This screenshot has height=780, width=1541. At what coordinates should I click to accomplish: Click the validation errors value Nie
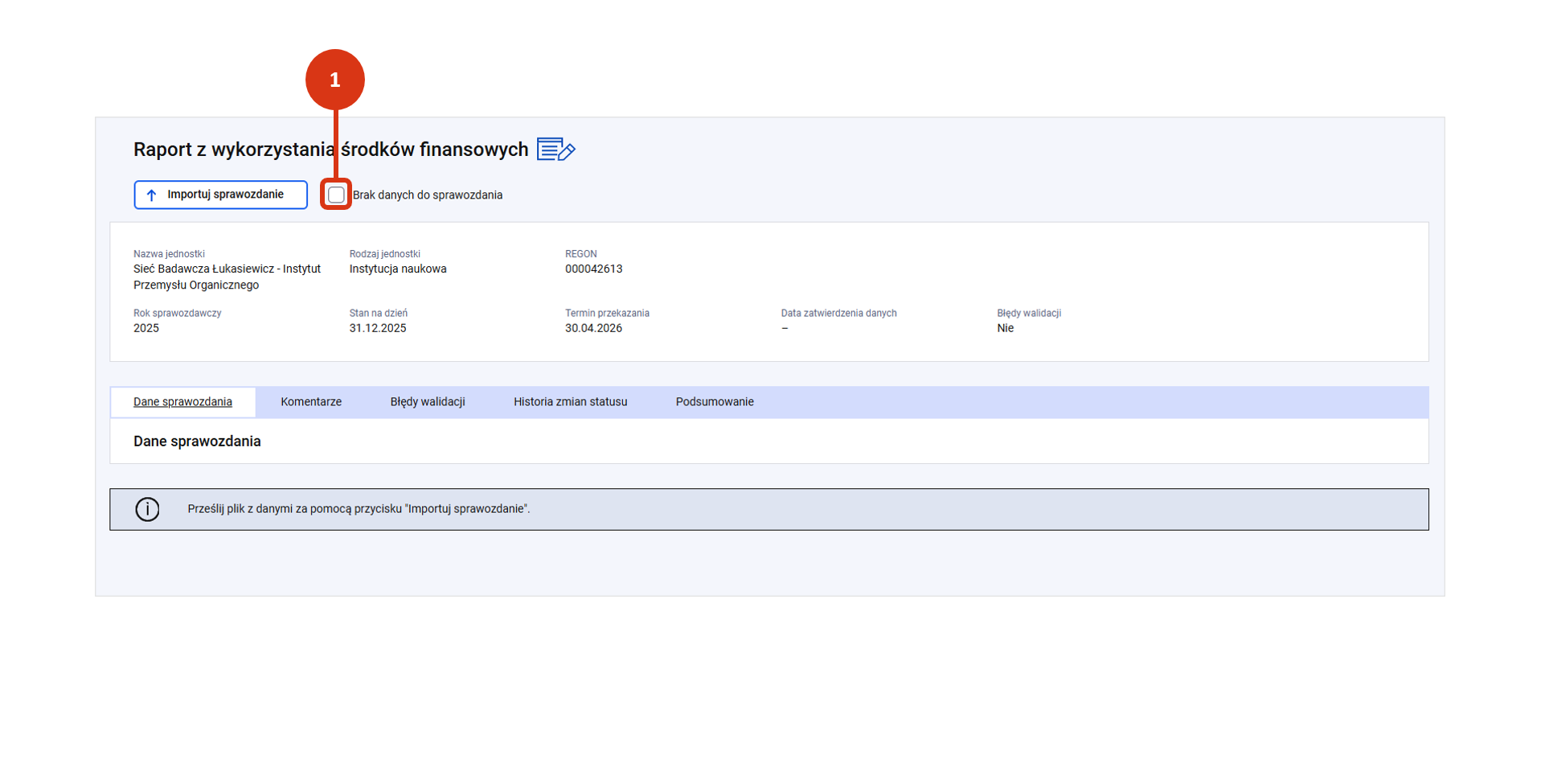click(x=1005, y=328)
